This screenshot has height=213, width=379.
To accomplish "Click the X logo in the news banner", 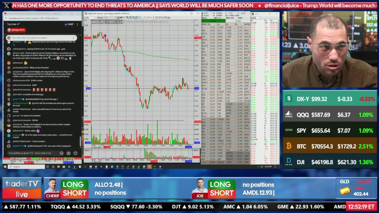I will point(7,5).
